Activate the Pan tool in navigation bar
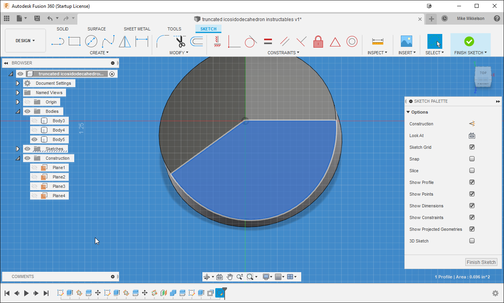 click(x=230, y=276)
